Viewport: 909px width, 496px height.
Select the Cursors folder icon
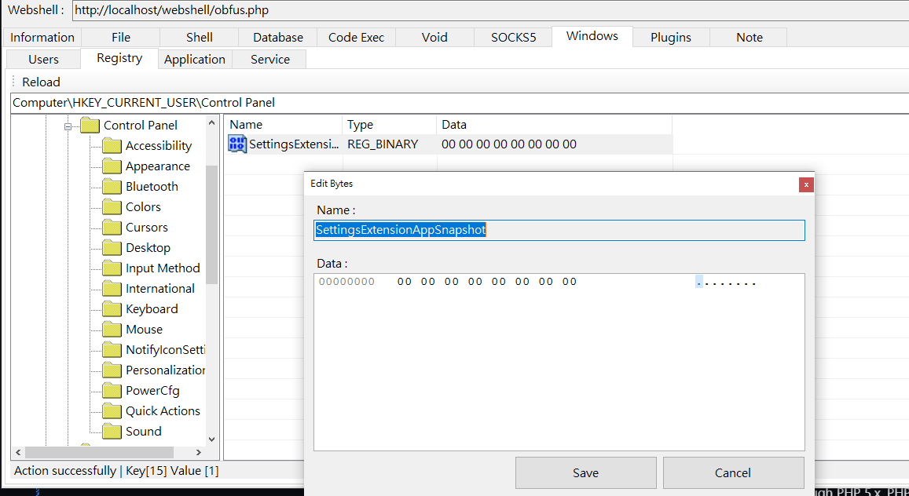point(112,228)
